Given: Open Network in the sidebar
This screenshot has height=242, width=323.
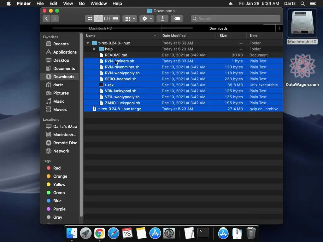Looking at the screenshot, I should (60, 151).
